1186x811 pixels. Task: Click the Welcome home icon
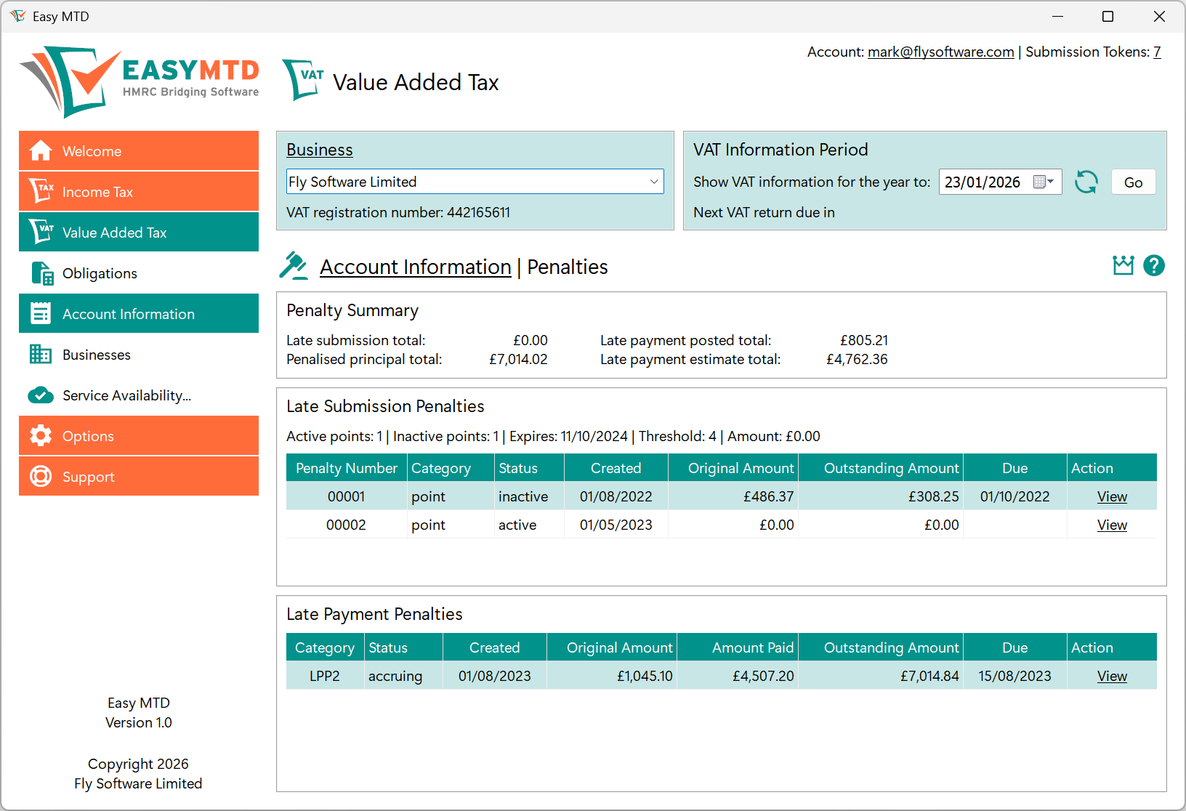click(x=41, y=151)
